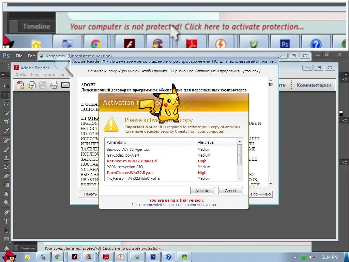Select the Clone Stamp tool

click(x=6, y=158)
